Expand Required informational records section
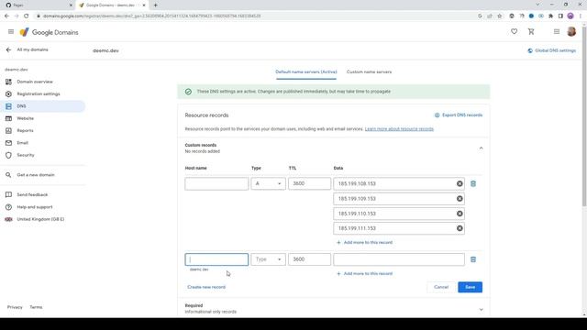Image resolution: width=587 pixels, height=330 pixels. [x=481, y=310]
